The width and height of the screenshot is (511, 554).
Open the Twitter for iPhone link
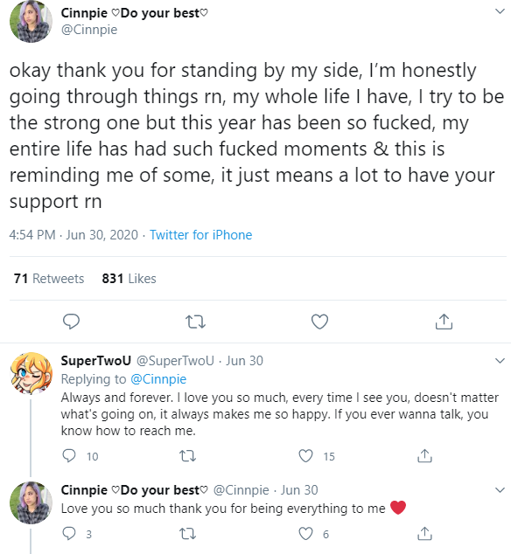coord(200,235)
